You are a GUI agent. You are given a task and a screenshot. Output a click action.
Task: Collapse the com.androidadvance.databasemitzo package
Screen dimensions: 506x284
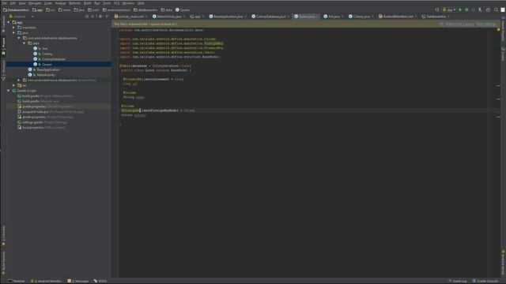click(x=19, y=38)
